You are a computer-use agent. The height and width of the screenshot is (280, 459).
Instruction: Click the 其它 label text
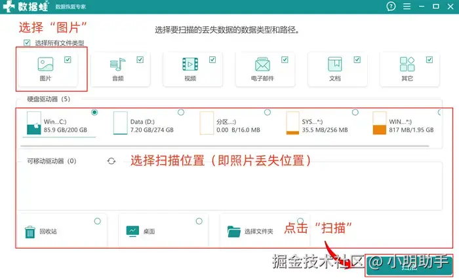[x=407, y=79]
